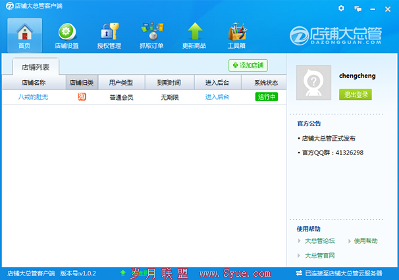399x280 pixels.
Task: Open the 首页 home toolbar icon
Action: pos(24,35)
